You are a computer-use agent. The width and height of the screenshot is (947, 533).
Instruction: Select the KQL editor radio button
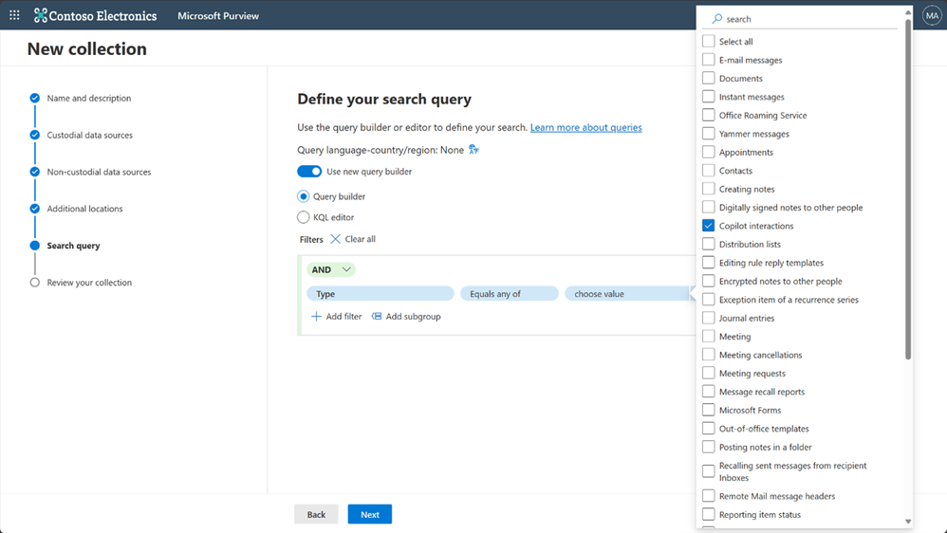click(x=304, y=217)
